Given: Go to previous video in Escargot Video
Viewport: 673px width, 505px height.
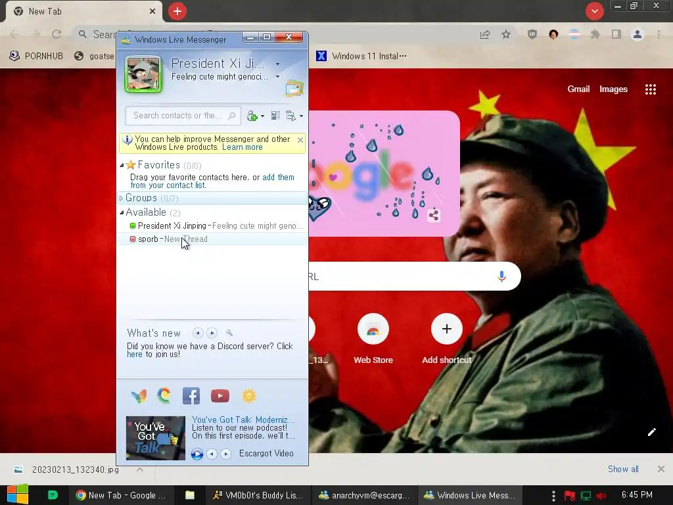Looking at the screenshot, I should (212, 454).
